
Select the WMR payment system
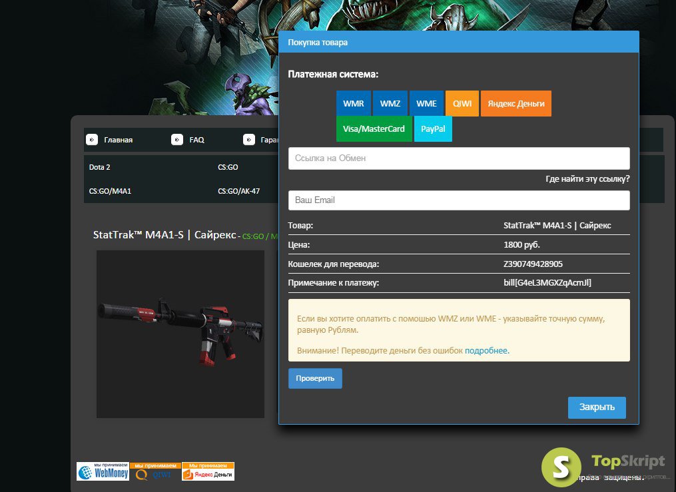coord(354,103)
